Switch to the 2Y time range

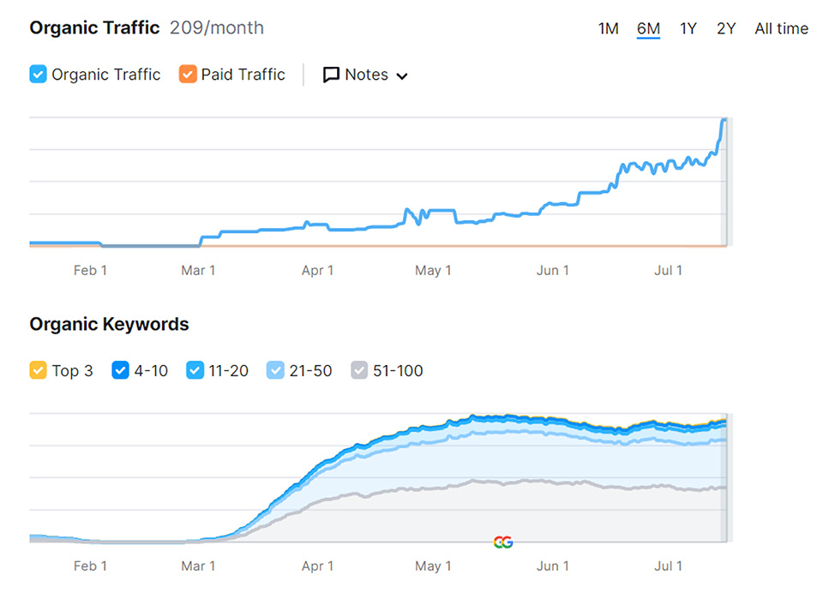pos(726,28)
